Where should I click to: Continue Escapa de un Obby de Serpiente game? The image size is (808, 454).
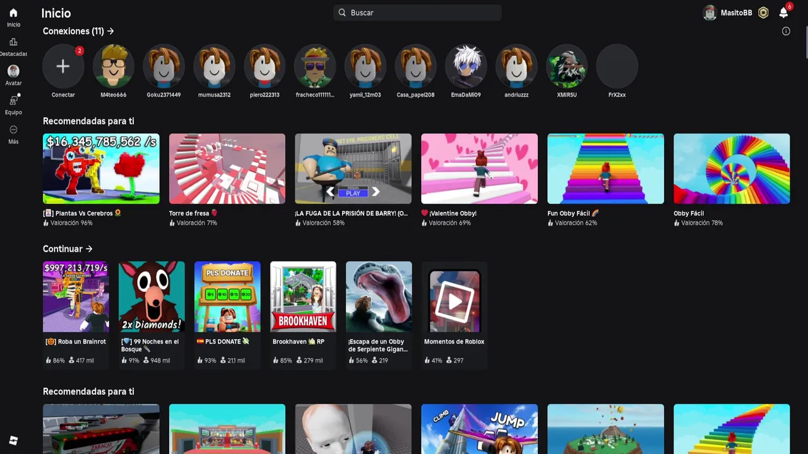pos(379,296)
